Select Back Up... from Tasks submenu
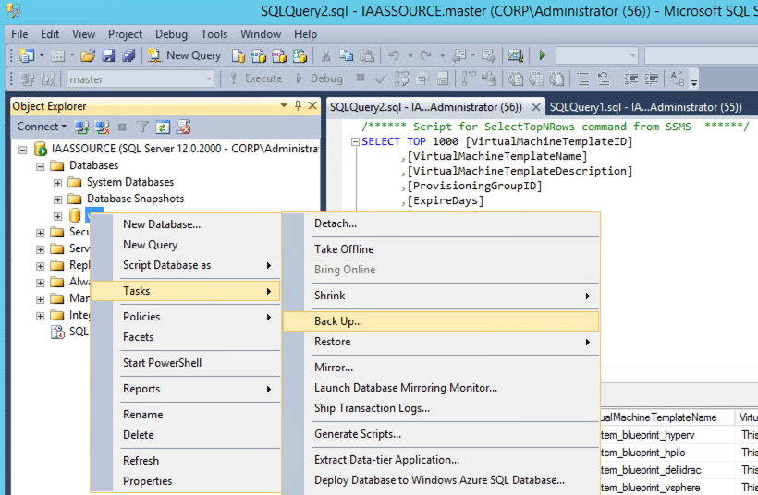 (338, 321)
